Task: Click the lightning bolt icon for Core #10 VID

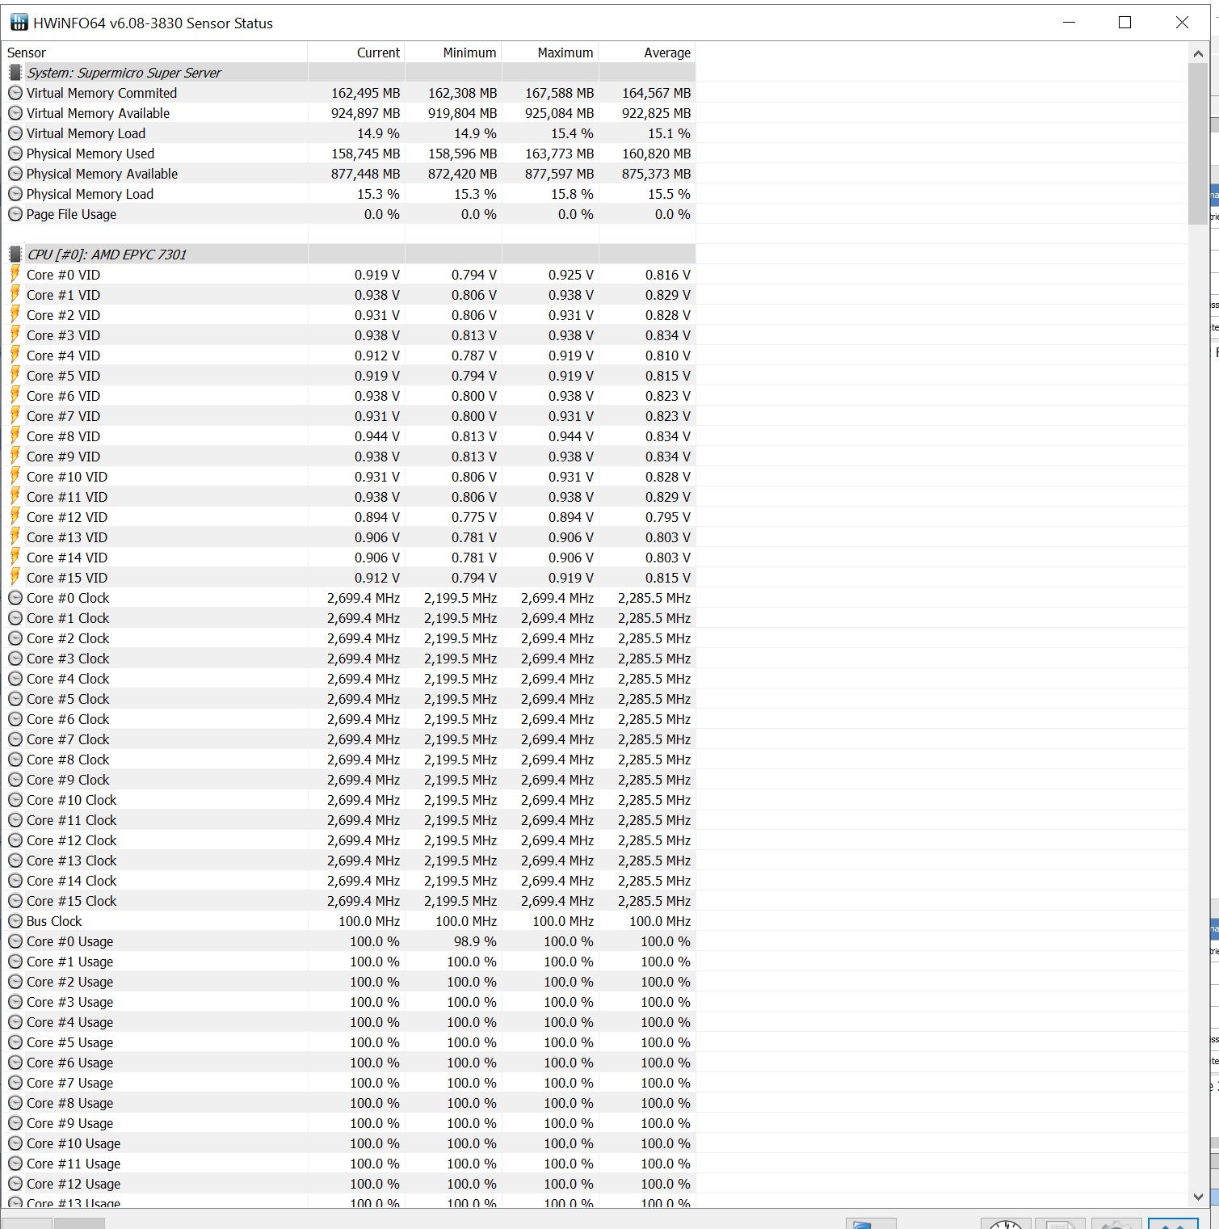Action: (x=15, y=476)
